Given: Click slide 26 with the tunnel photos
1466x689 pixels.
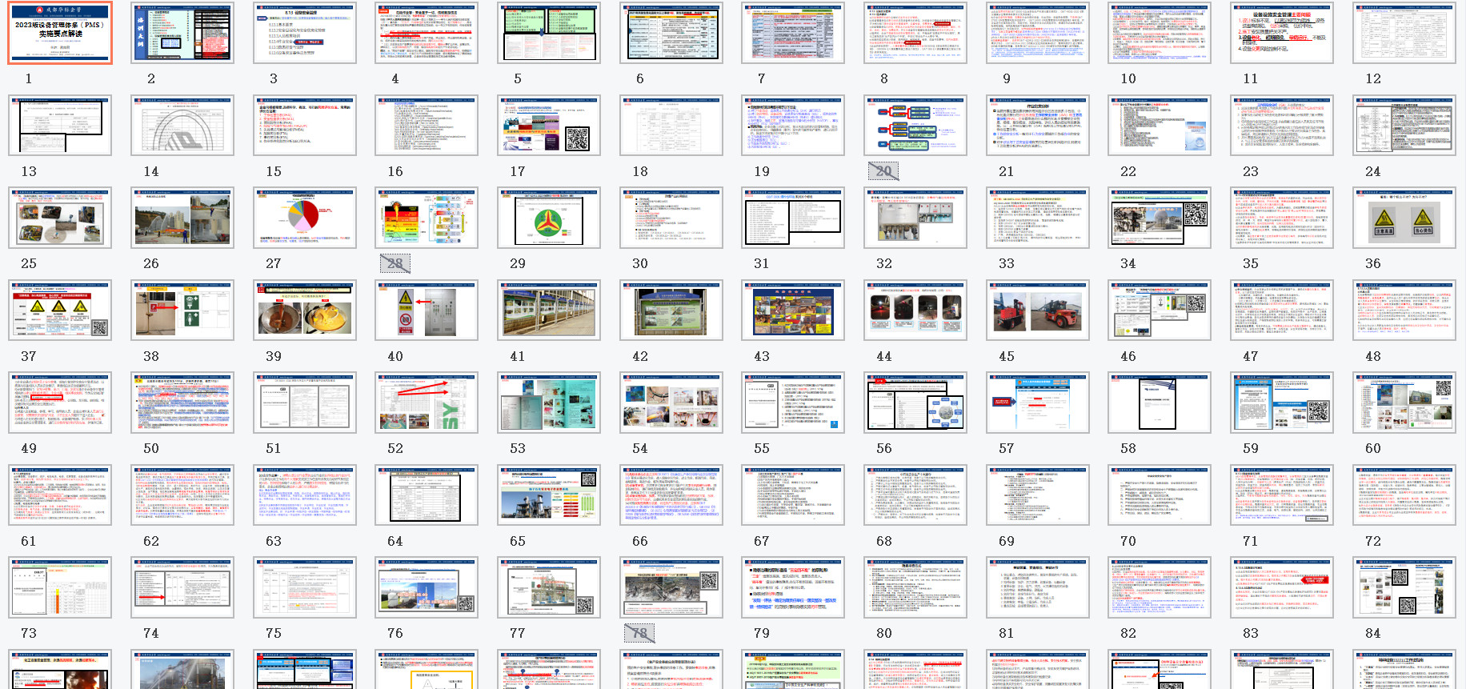Looking at the screenshot, I should (182, 218).
